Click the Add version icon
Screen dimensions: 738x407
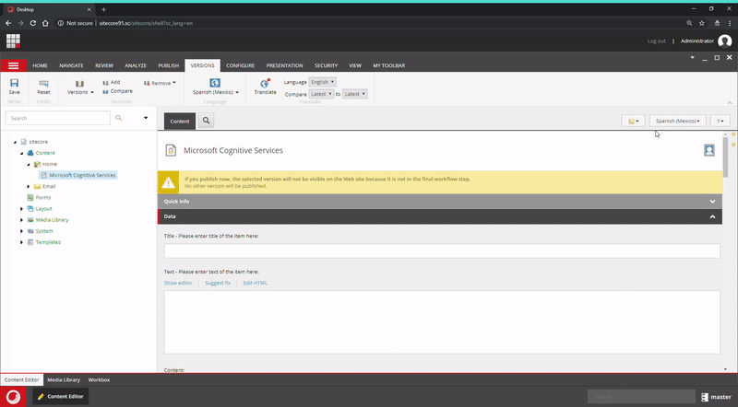(105, 82)
